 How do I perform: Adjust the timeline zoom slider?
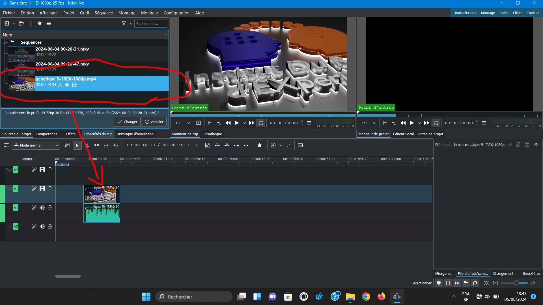click(514, 283)
